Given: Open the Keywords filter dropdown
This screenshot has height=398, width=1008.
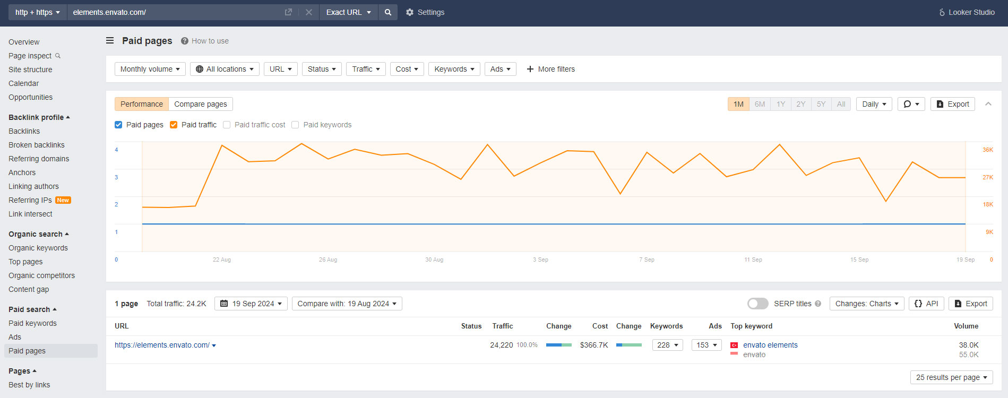Looking at the screenshot, I should coord(454,69).
